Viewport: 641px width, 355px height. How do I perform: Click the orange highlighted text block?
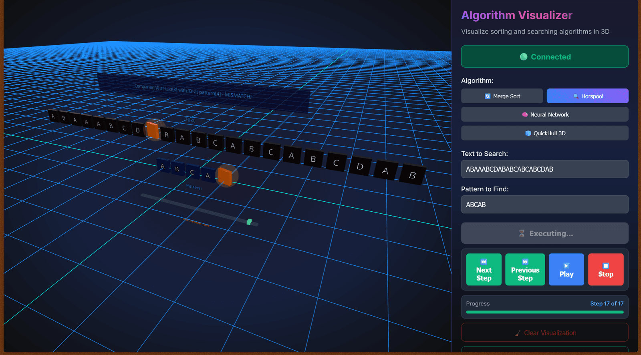[x=153, y=130]
